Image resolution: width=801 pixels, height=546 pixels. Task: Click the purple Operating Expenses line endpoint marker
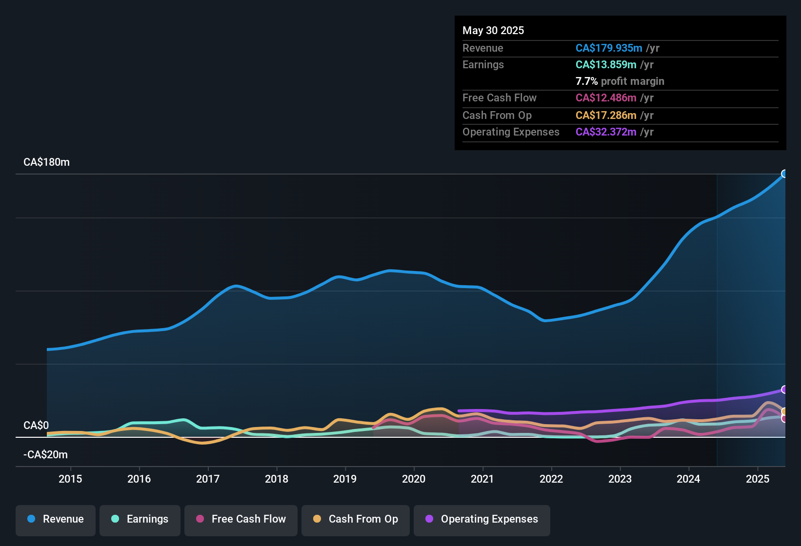point(784,390)
